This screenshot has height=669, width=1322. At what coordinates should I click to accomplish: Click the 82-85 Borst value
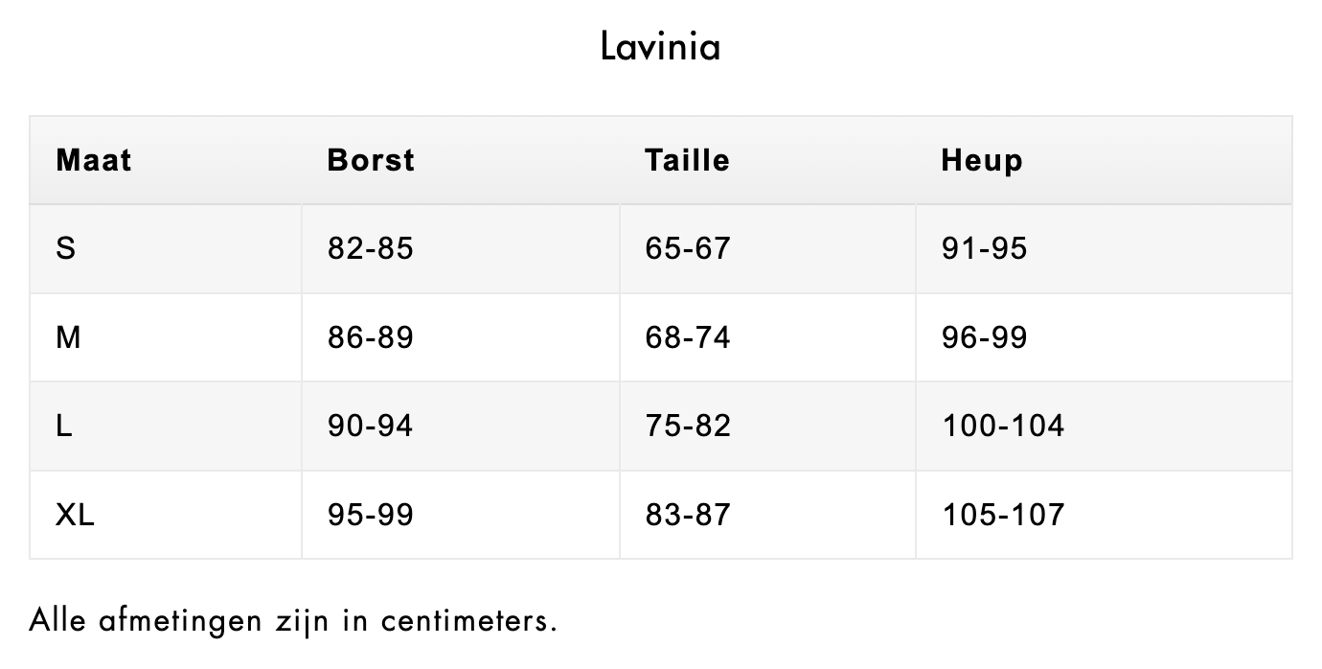(370, 249)
